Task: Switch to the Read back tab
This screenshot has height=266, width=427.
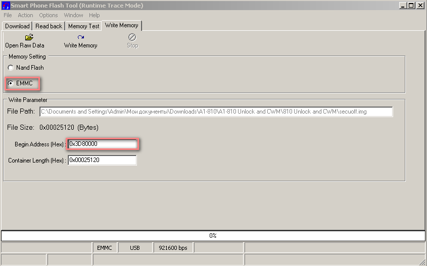Action: [x=49, y=26]
